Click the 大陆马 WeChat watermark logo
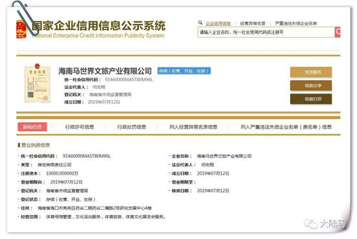Viewport: 357px width, 239px height. (x=325, y=223)
